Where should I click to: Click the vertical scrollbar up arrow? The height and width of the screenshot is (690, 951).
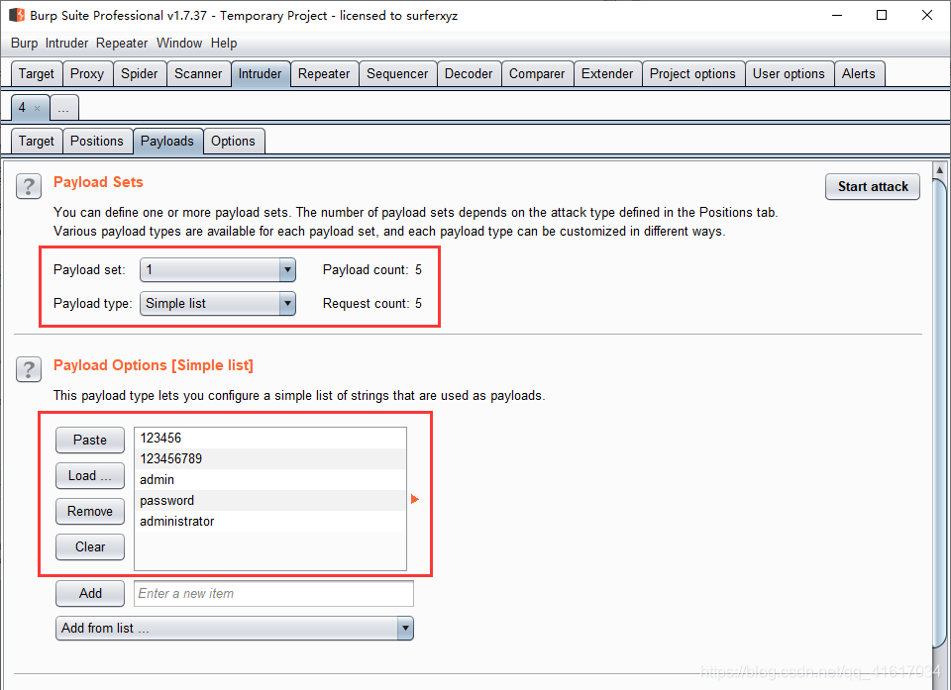pyautogui.click(x=939, y=169)
